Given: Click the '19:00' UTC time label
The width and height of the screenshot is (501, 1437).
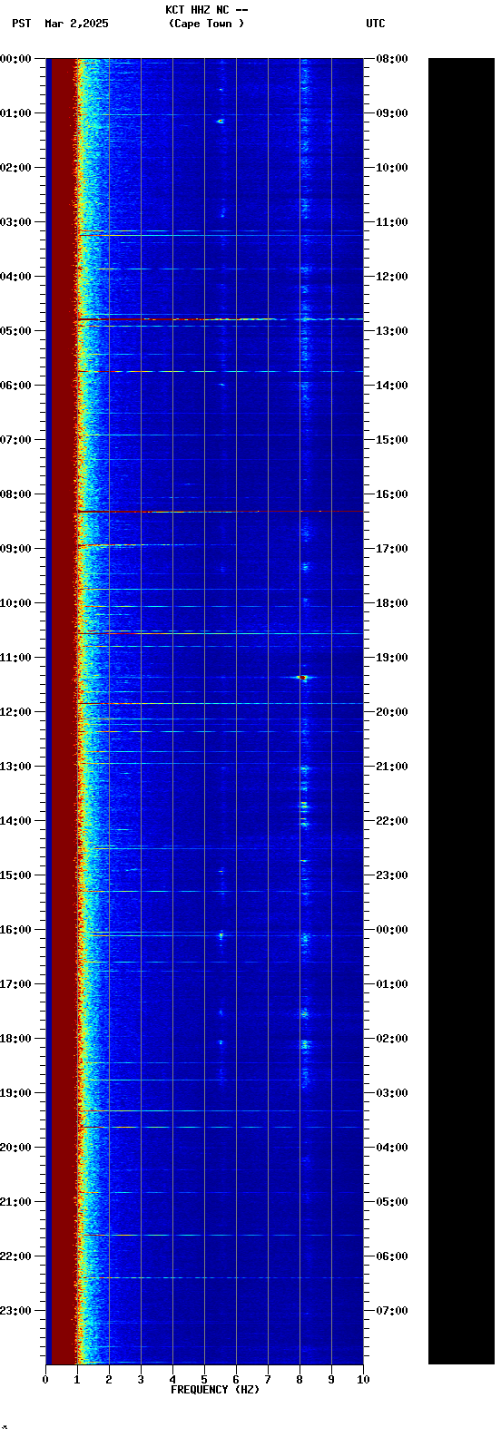Looking at the screenshot, I should click(392, 658).
